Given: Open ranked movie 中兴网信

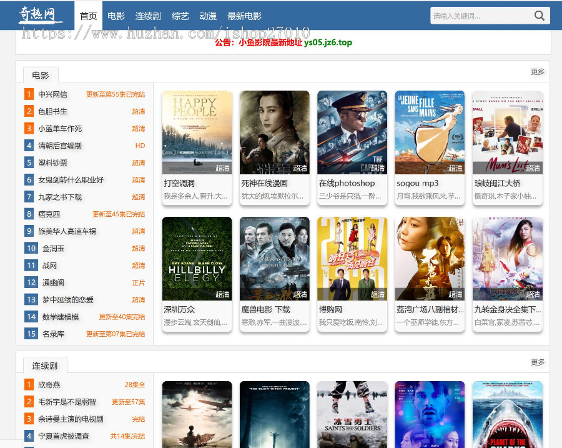Looking at the screenshot, I should point(52,94).
